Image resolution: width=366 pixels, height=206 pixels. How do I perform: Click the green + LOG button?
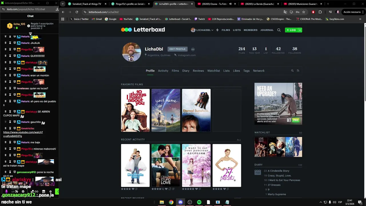point(291,30)
